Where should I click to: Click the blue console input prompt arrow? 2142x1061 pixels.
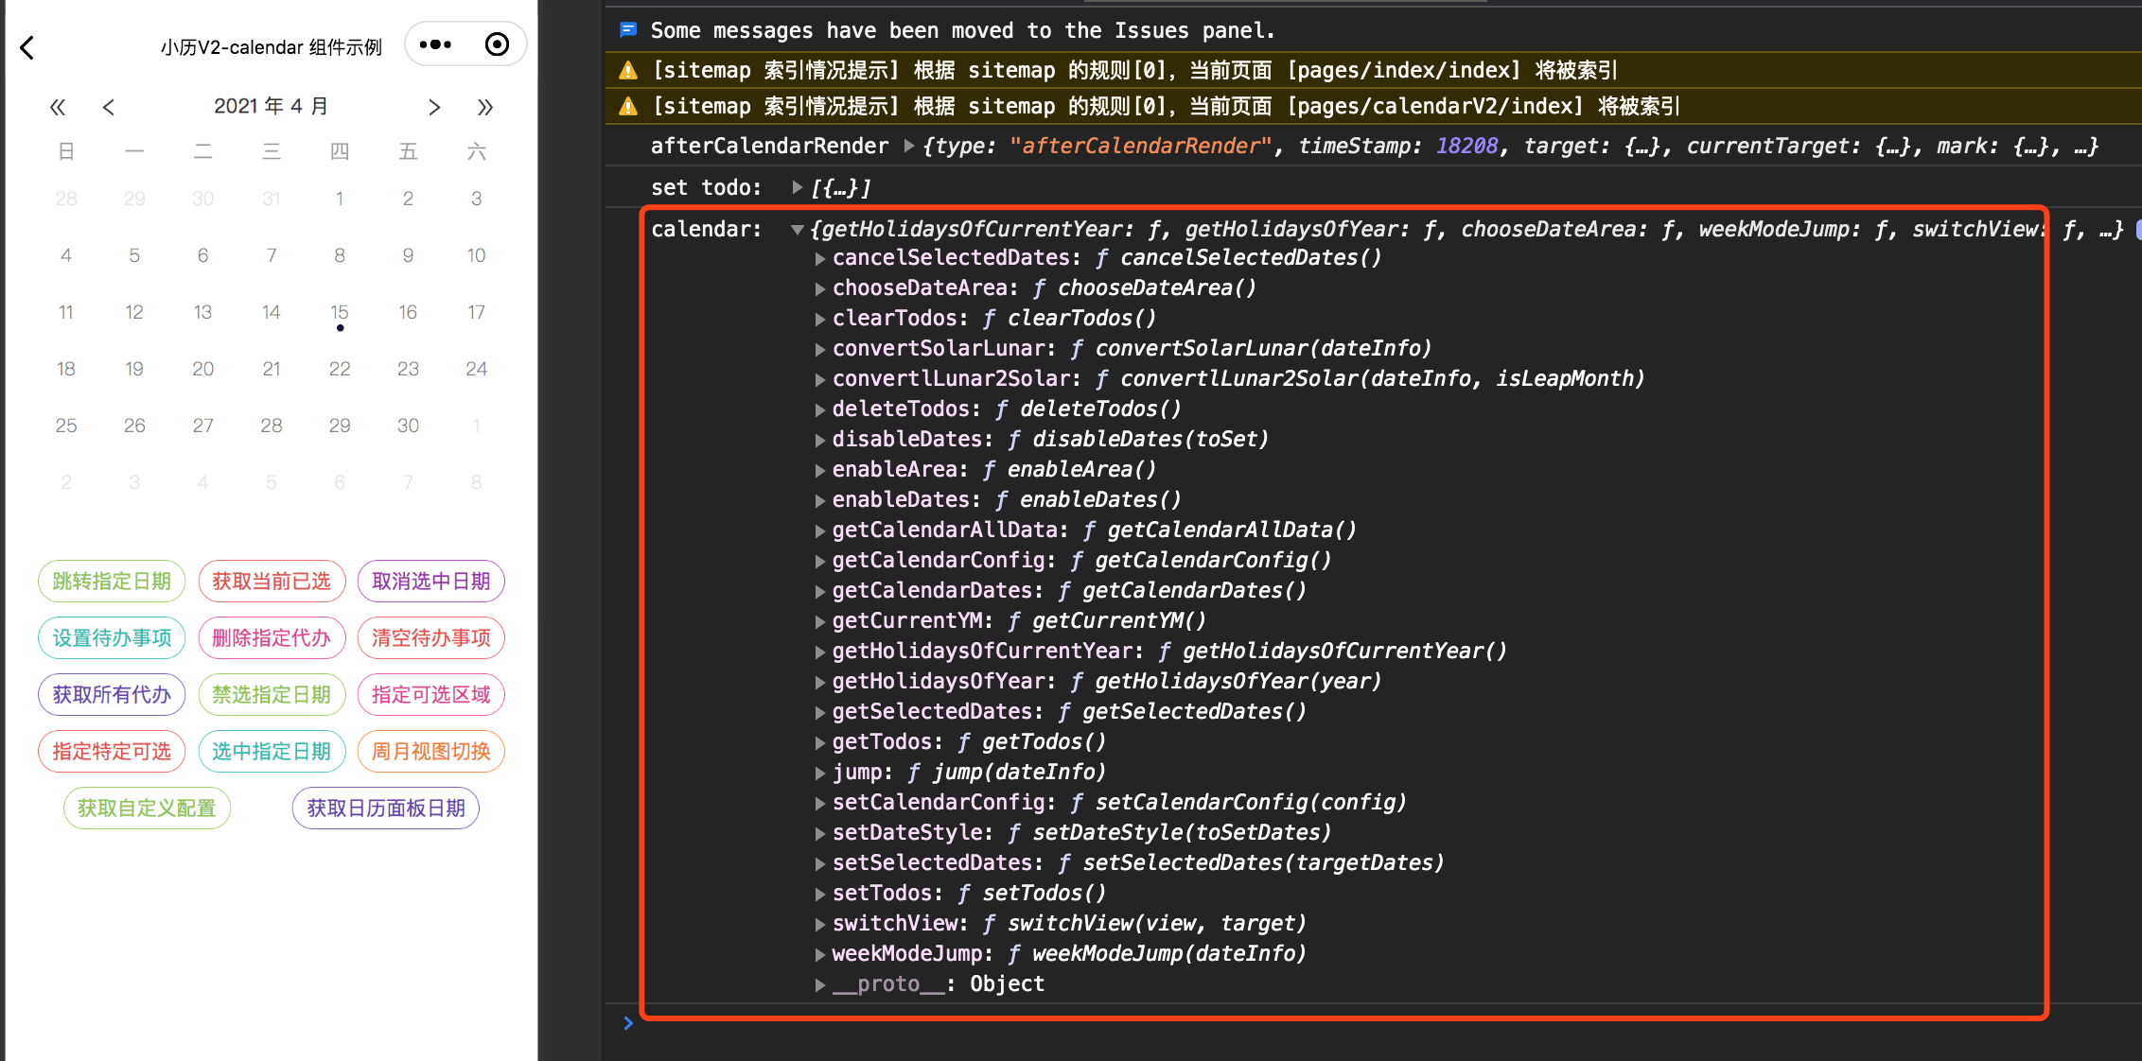(628, 1022)
